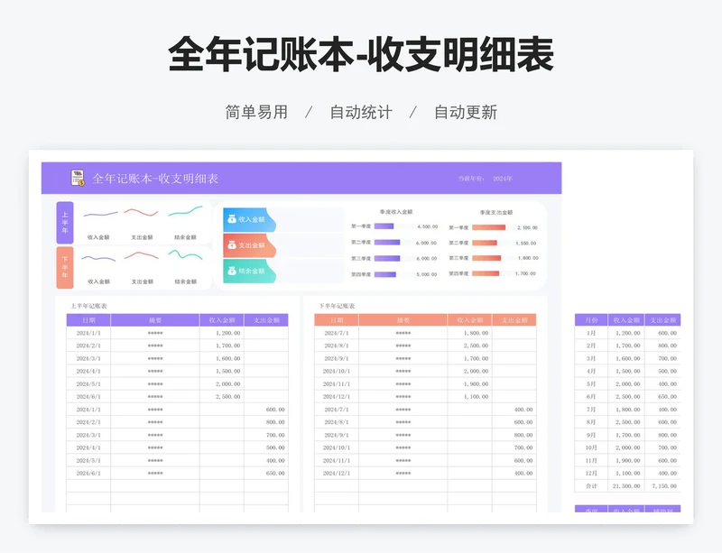Click the 季度收入金额 chart title
The width and height of the screenshot is (722, 553).
pyautogui.click(x=396, y=212)
